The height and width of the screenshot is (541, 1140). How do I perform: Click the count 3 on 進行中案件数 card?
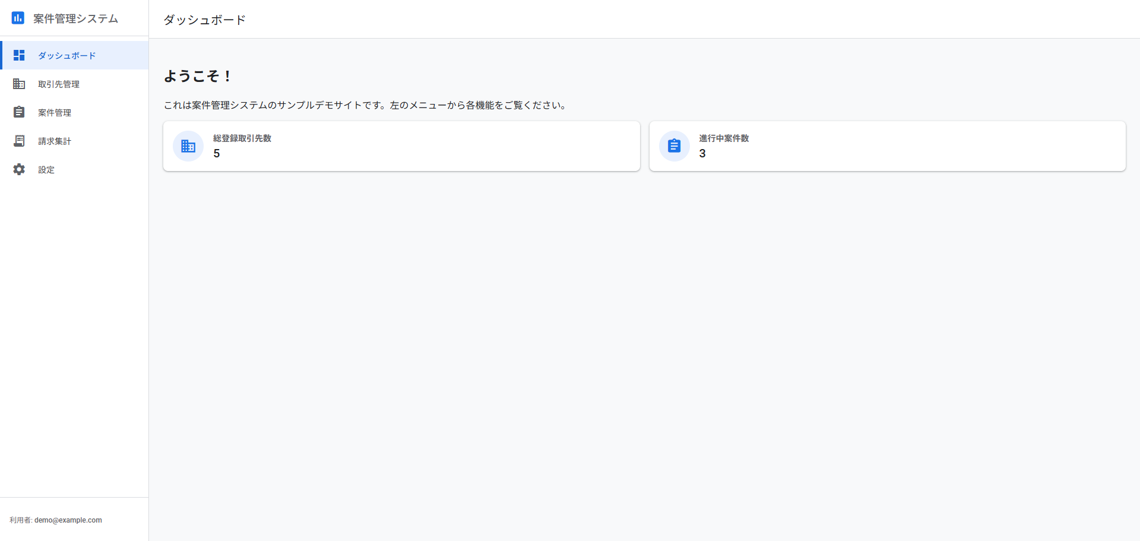703,153
